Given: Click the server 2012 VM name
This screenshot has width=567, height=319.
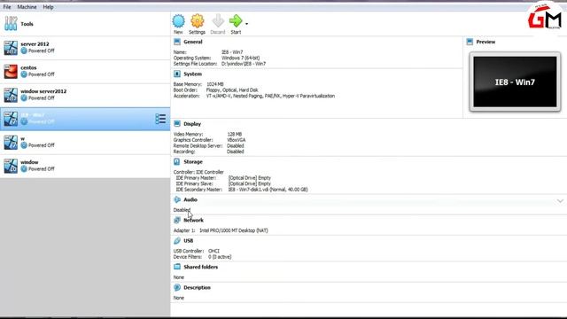Looking at the screenshot, I should click(35, 44).
